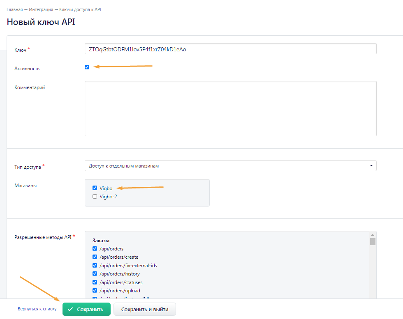Viewport: 403px width, 319px height.
Task: Uncheck the /api/orders/create method
Action: coord(95,257)
